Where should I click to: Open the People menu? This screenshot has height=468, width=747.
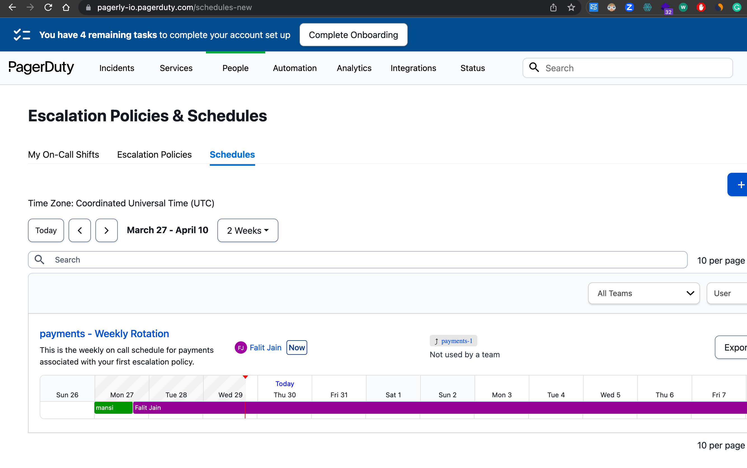point(235,68)
